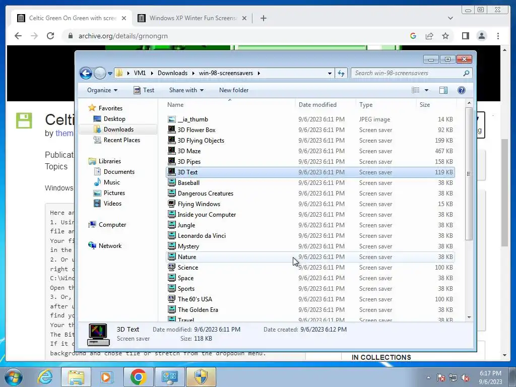Select the 3D Maze screensaver icon
Image resolution: width=516 pixels, height=387 pixels.
[171, 151]
